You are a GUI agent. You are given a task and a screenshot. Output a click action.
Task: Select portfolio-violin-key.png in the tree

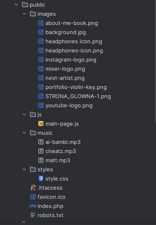[76, 87]
